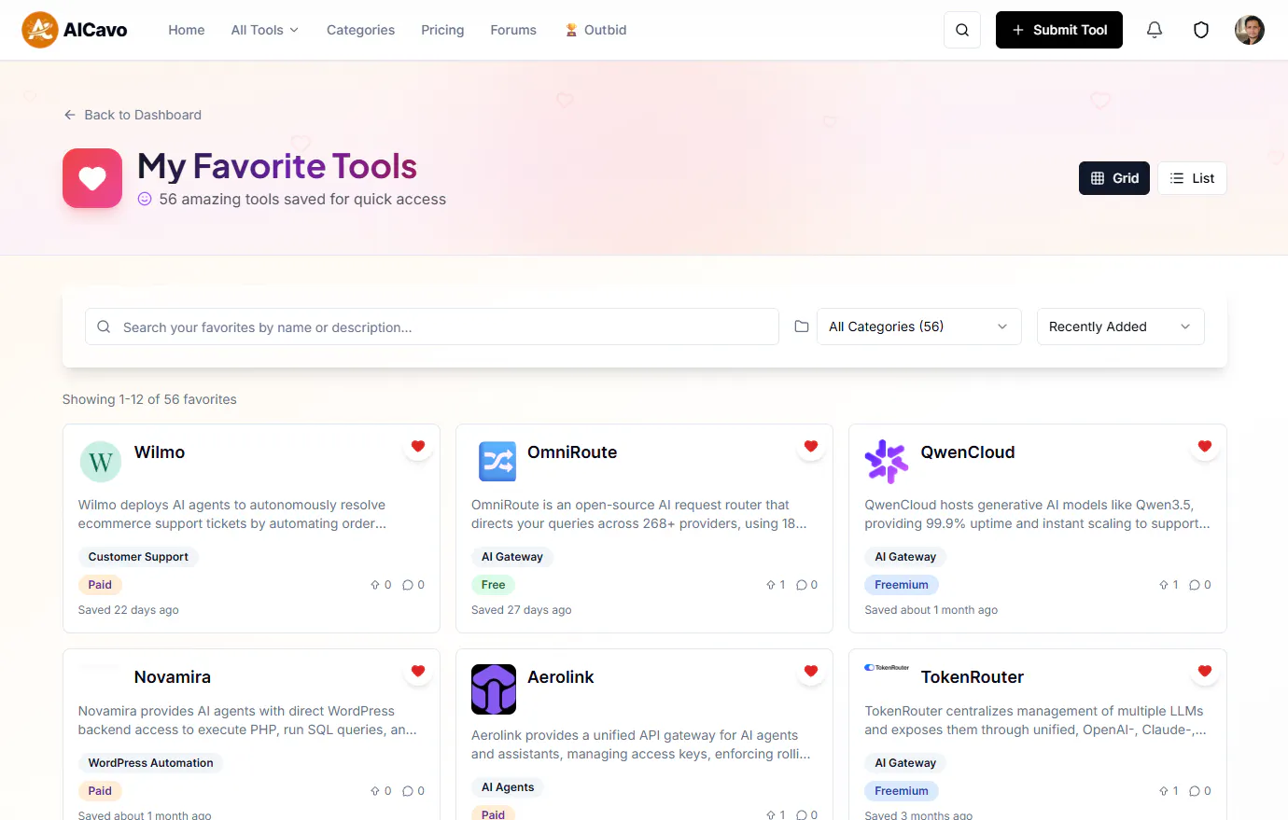Image resolution: width=1288 pixels, height=820 pixels.
Task: Open the All Categories (56) dropdown
Action: 919,327
